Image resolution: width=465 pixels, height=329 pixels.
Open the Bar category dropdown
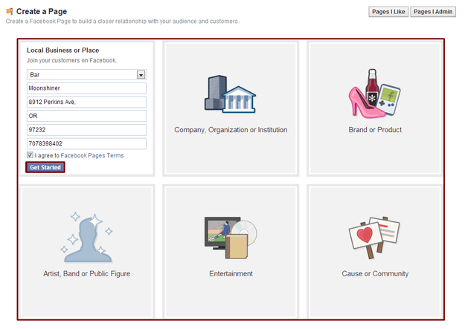(86, 74)
